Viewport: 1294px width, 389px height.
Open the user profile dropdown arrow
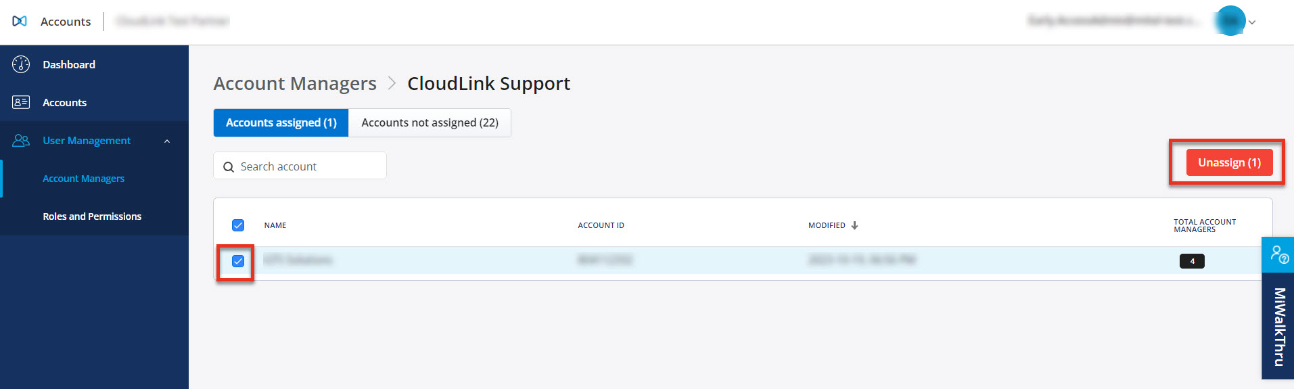pos(1252,22)
